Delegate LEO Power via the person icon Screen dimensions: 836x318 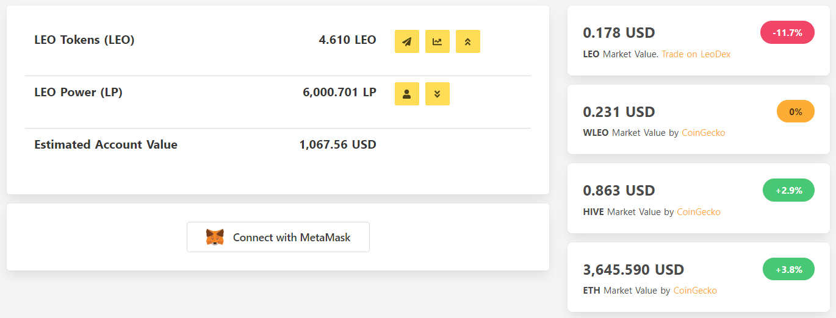407,94
